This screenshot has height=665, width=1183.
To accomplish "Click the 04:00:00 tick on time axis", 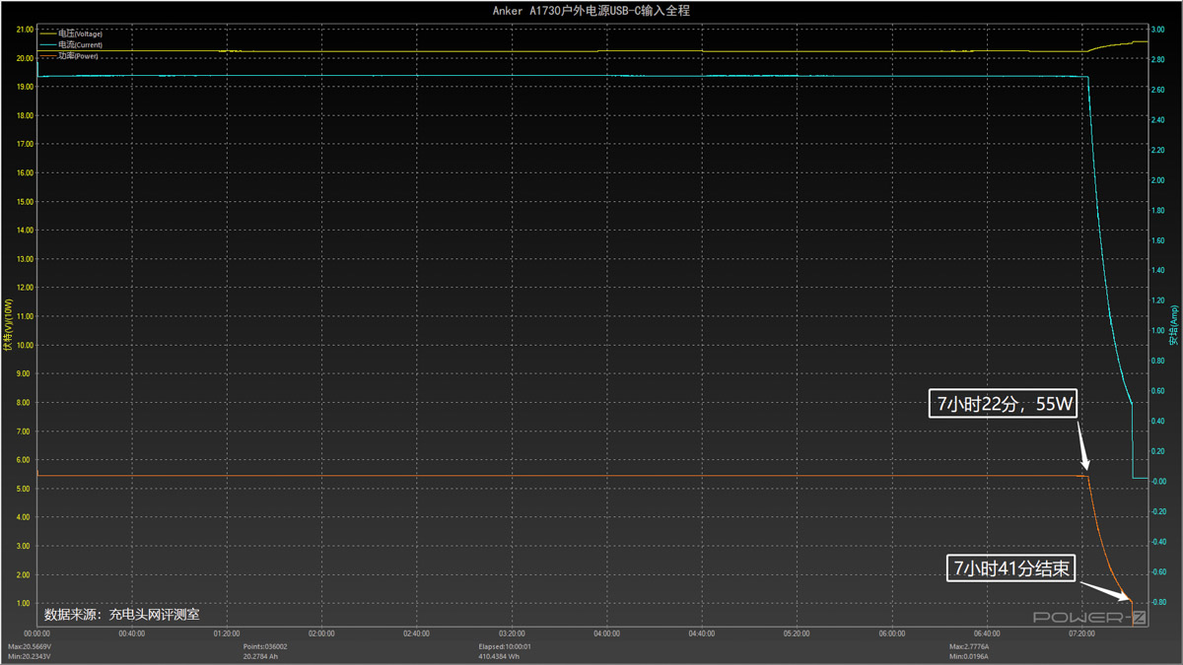I will tap(606, 633).
